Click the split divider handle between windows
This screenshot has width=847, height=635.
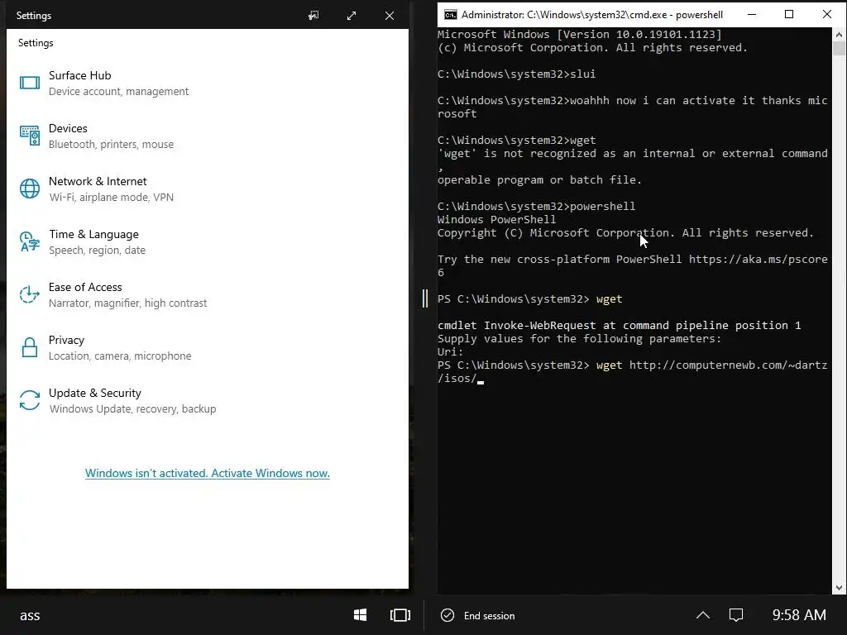425,298
